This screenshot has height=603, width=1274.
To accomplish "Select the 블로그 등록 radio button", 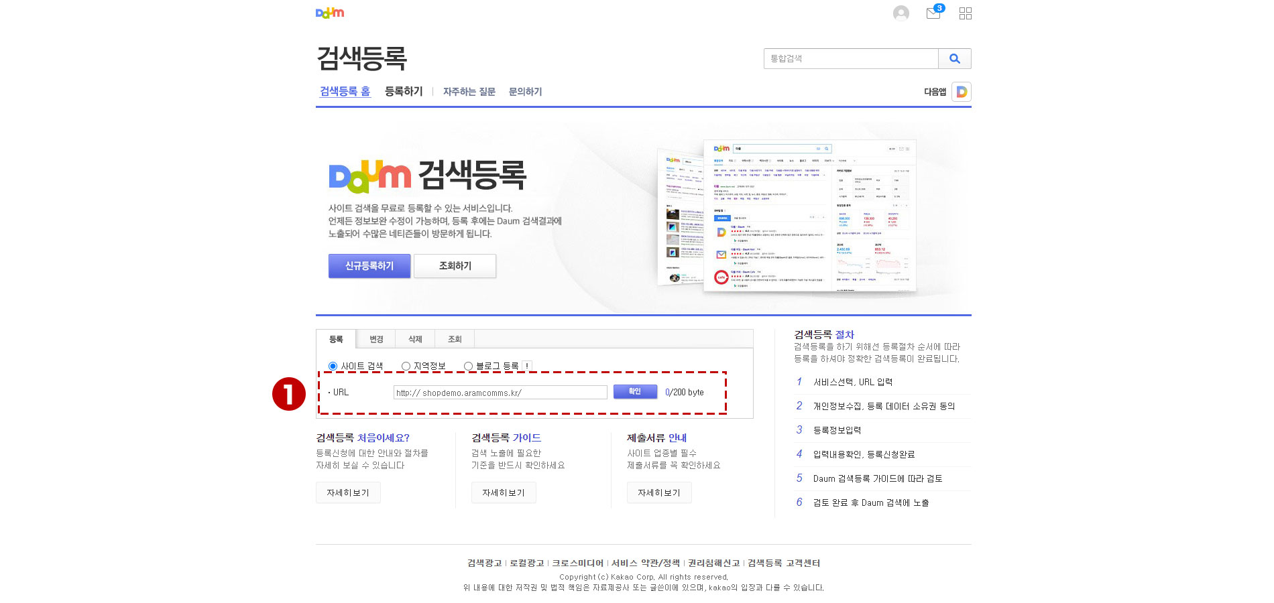I will click(x=468, y=366).
